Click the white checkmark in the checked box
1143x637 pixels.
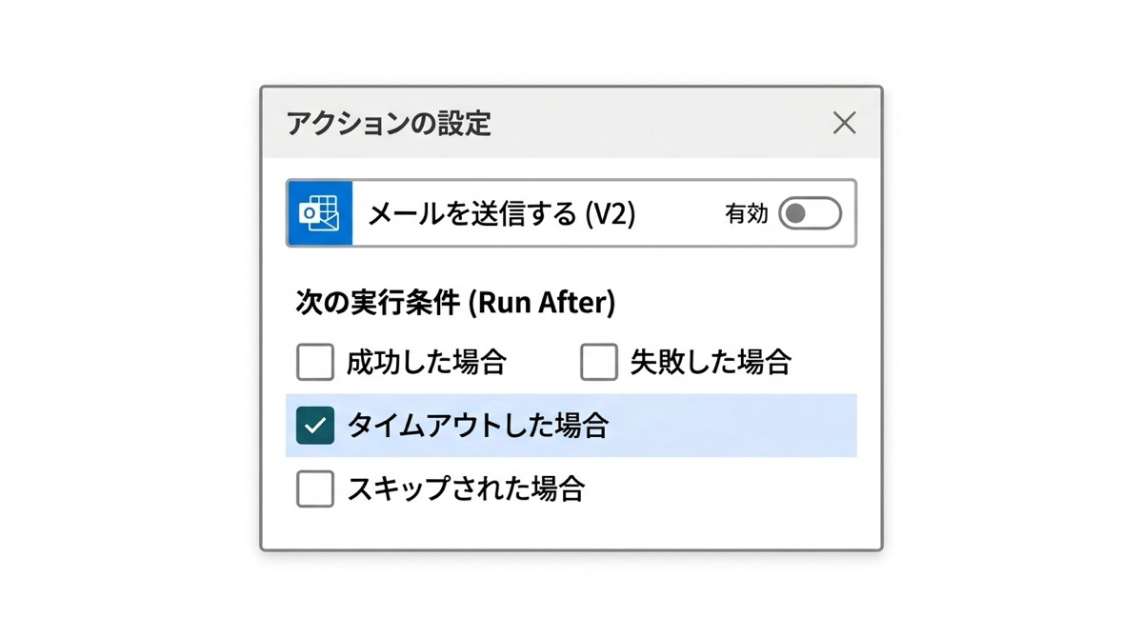[315, 426]
